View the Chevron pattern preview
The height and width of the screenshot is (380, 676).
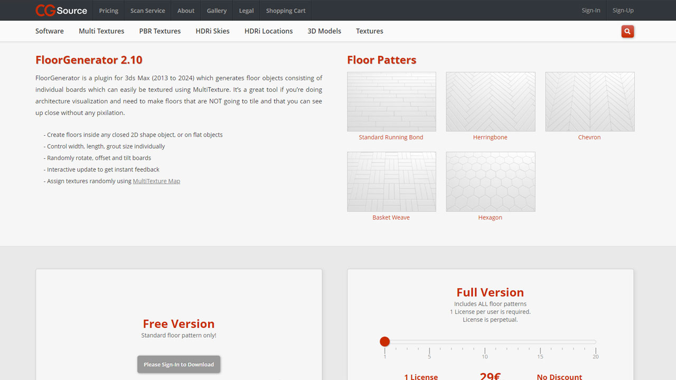click(589, 101)
